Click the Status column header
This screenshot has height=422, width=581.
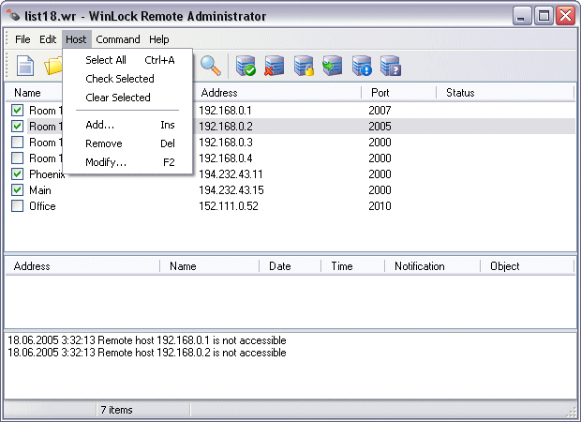505,93
